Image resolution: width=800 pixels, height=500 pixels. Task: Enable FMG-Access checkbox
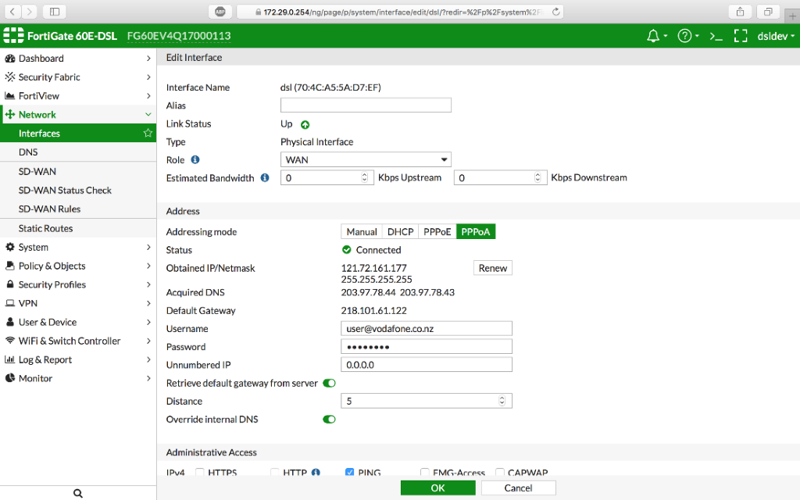[424, 473]
